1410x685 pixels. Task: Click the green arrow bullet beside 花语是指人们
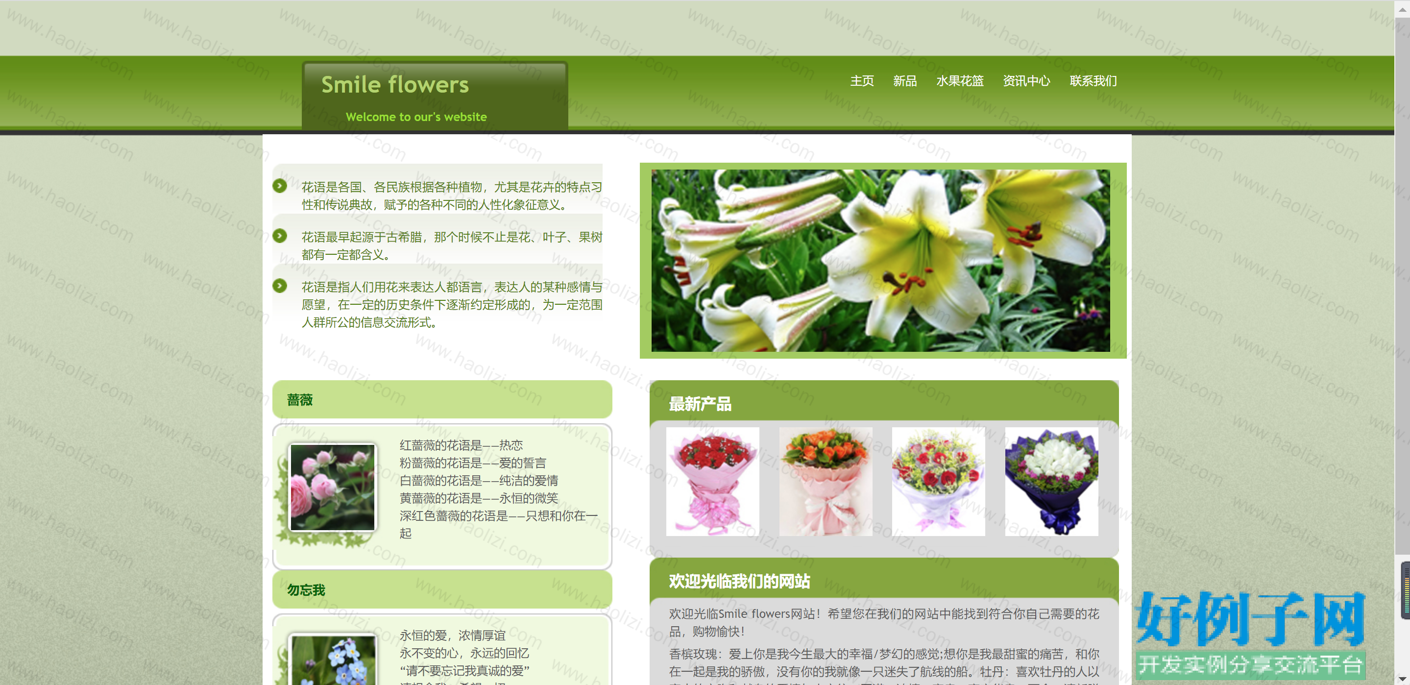[x=280, y=286]
